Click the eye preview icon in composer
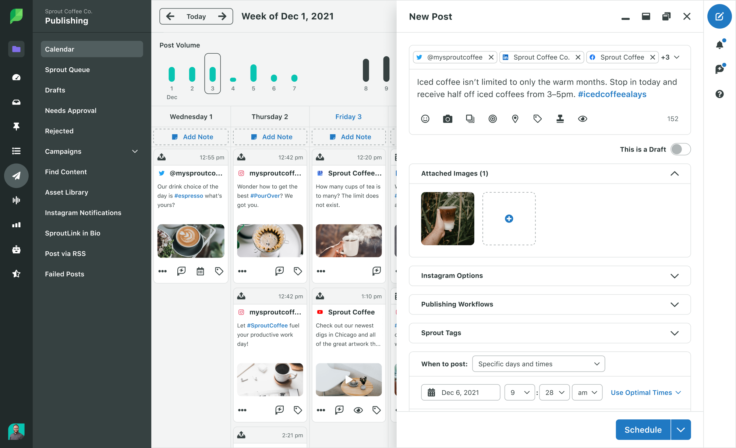 tap(583, 119)
